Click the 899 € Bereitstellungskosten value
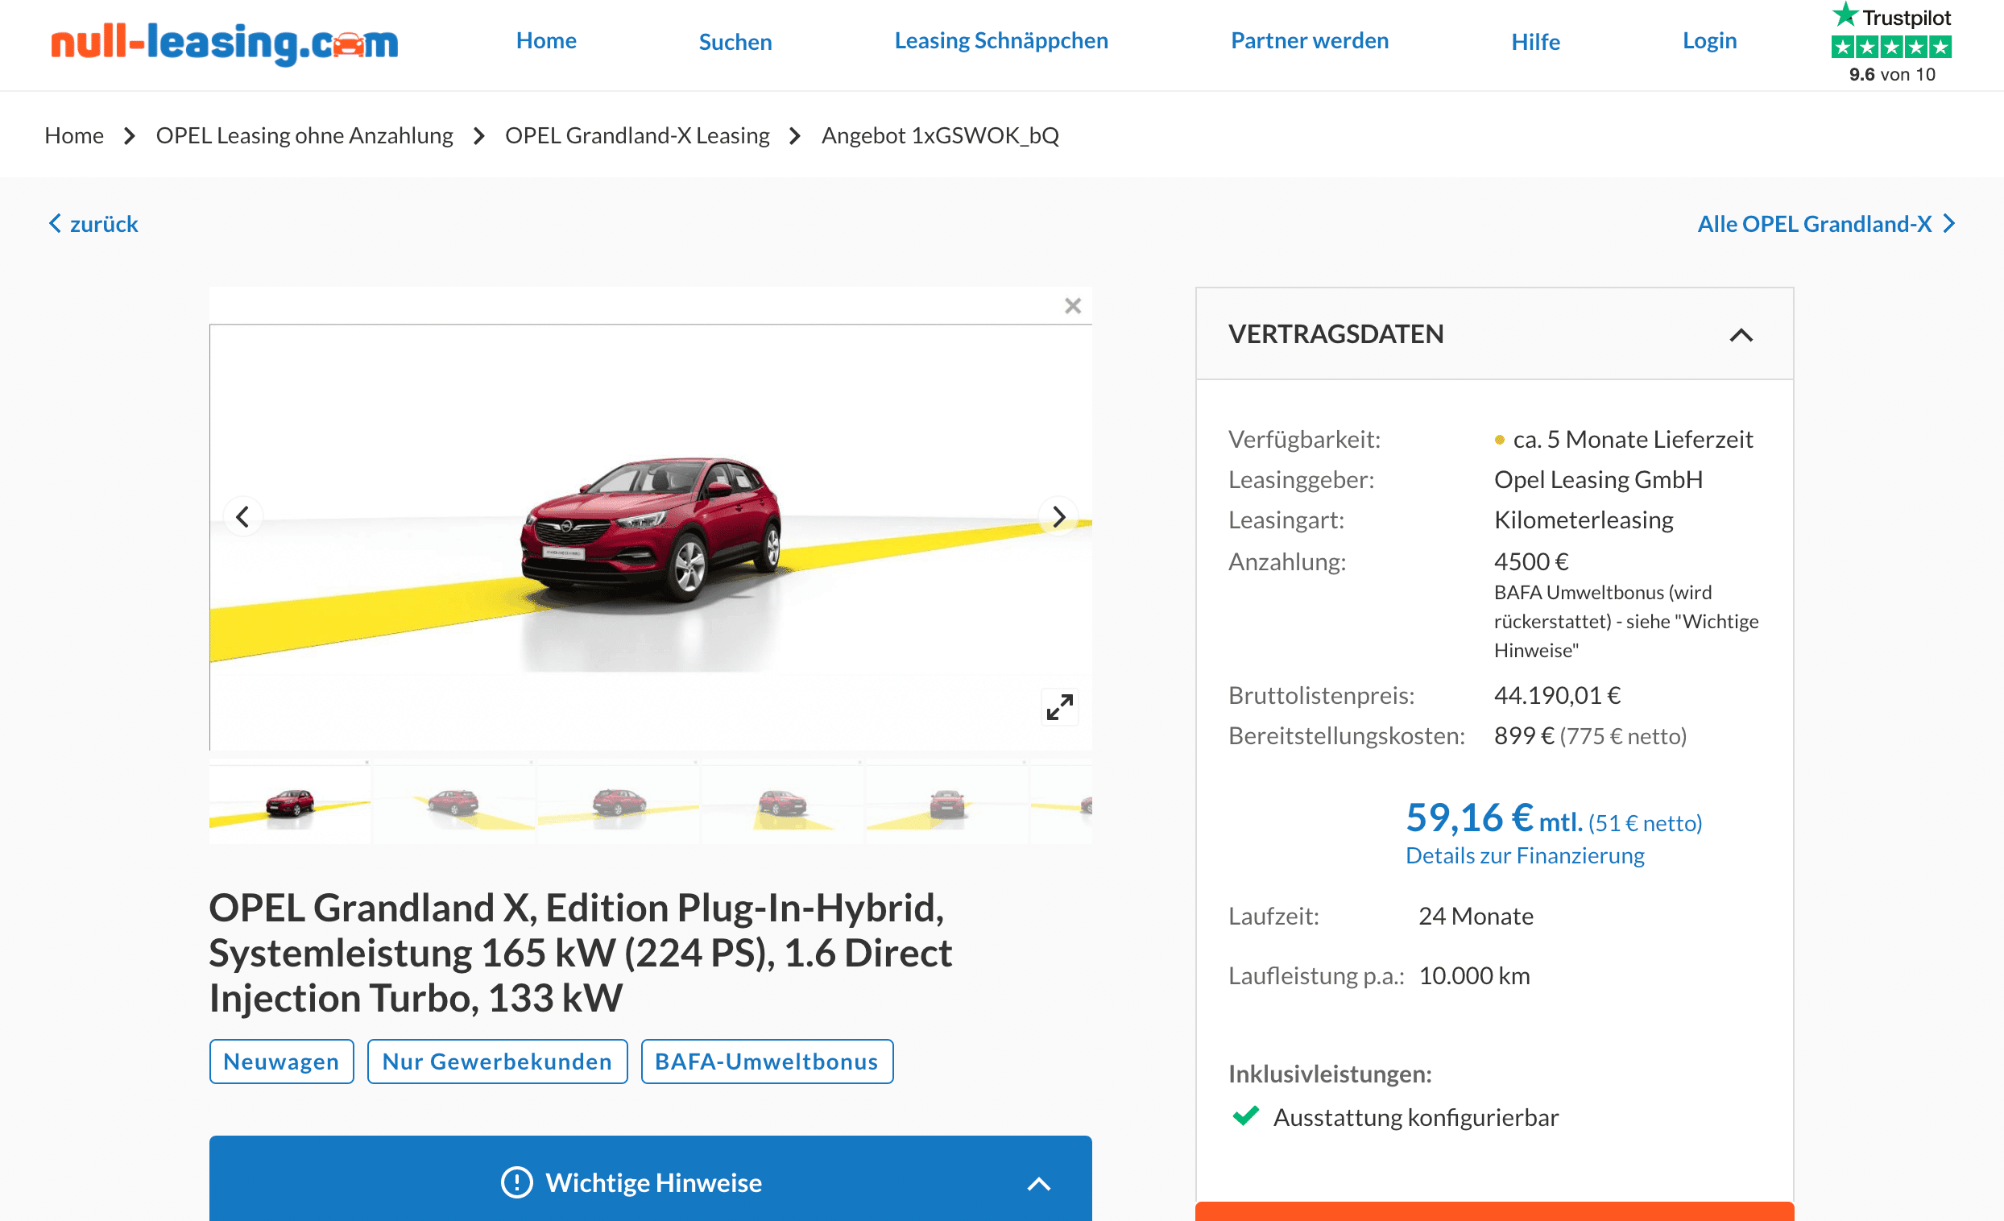Image resolution: width=2004 pixels, height=1221 pixels. coord(1523,735)
